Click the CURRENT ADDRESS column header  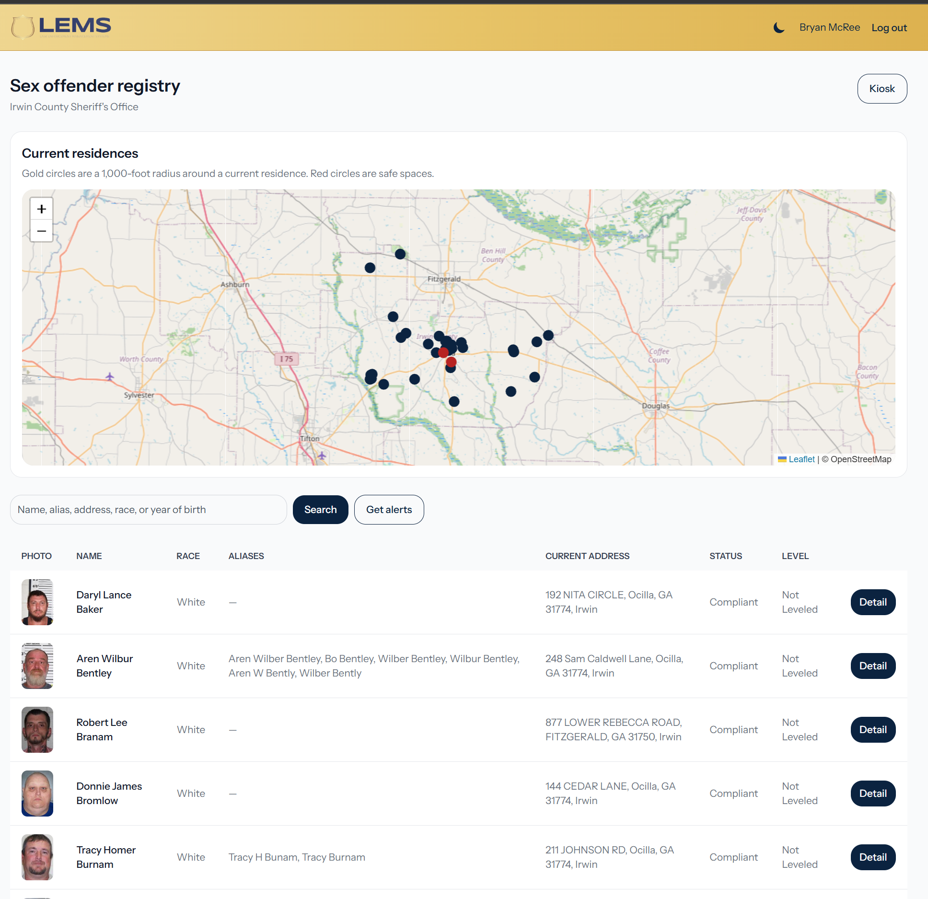pos(587,556)
